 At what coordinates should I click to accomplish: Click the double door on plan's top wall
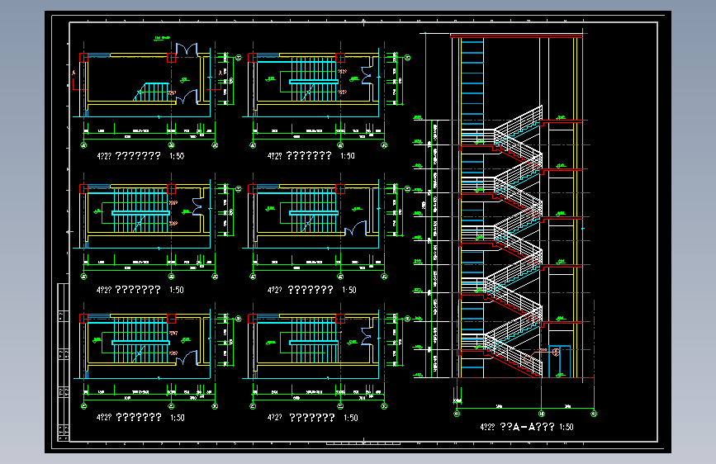(187, 50)
